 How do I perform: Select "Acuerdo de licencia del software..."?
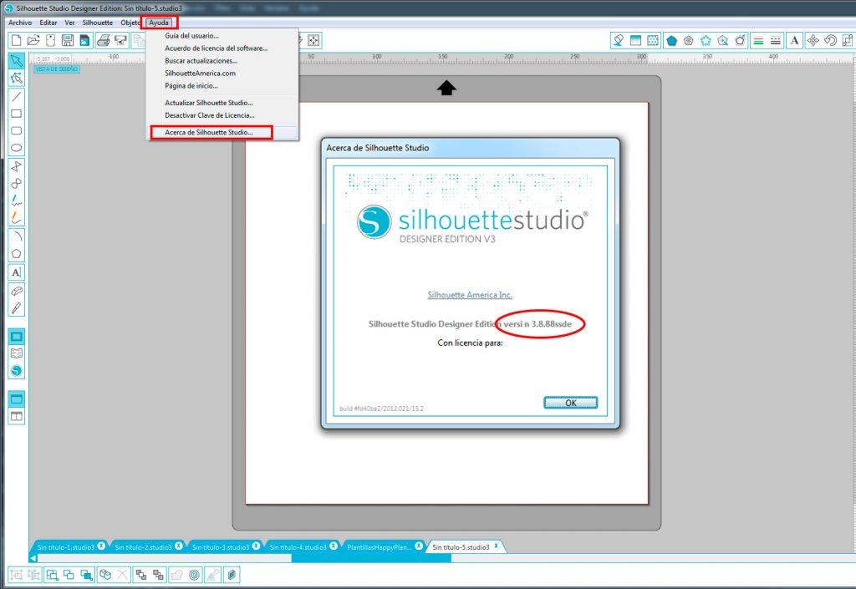[217, 48]
